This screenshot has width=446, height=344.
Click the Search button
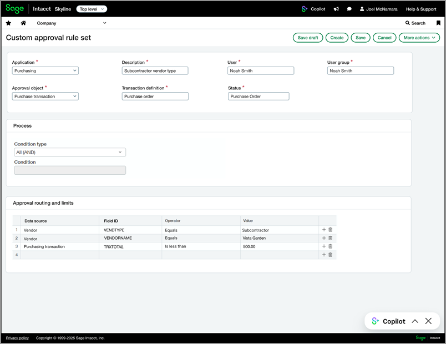point(415,23)
